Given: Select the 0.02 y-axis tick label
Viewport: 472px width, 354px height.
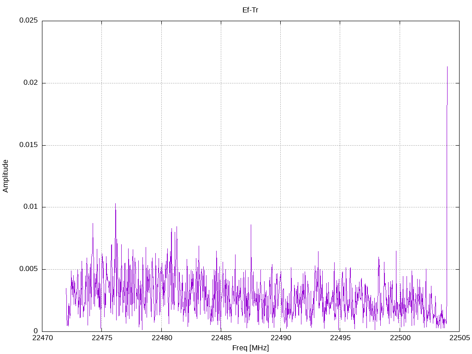Looking at the screenshot, I should 30,83.
